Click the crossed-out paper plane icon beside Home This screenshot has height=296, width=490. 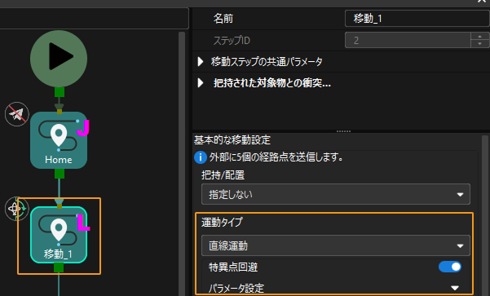17,114
